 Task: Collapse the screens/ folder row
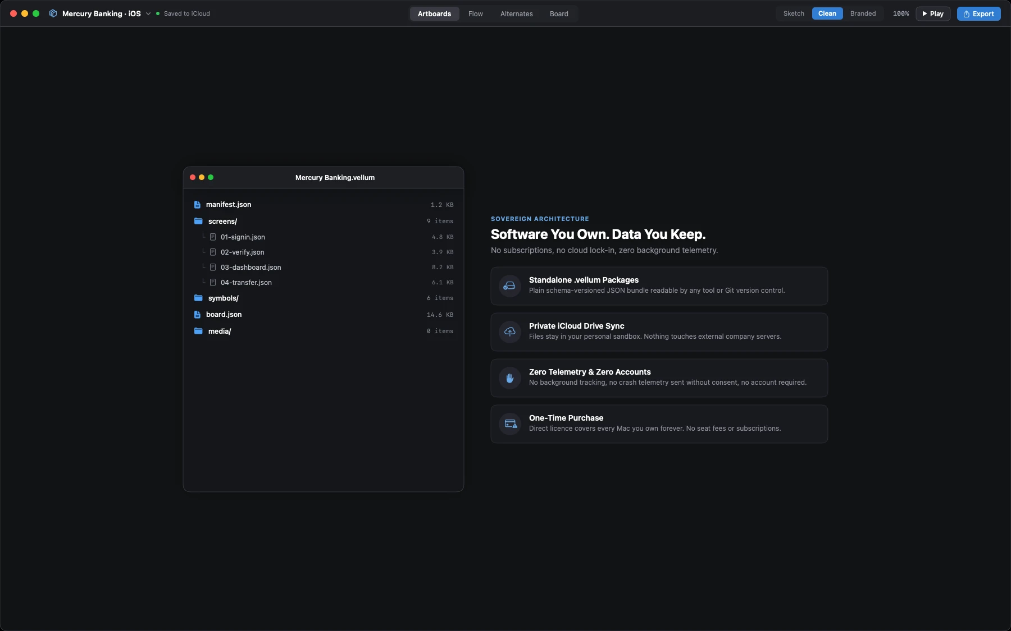(x=324, y=221)
